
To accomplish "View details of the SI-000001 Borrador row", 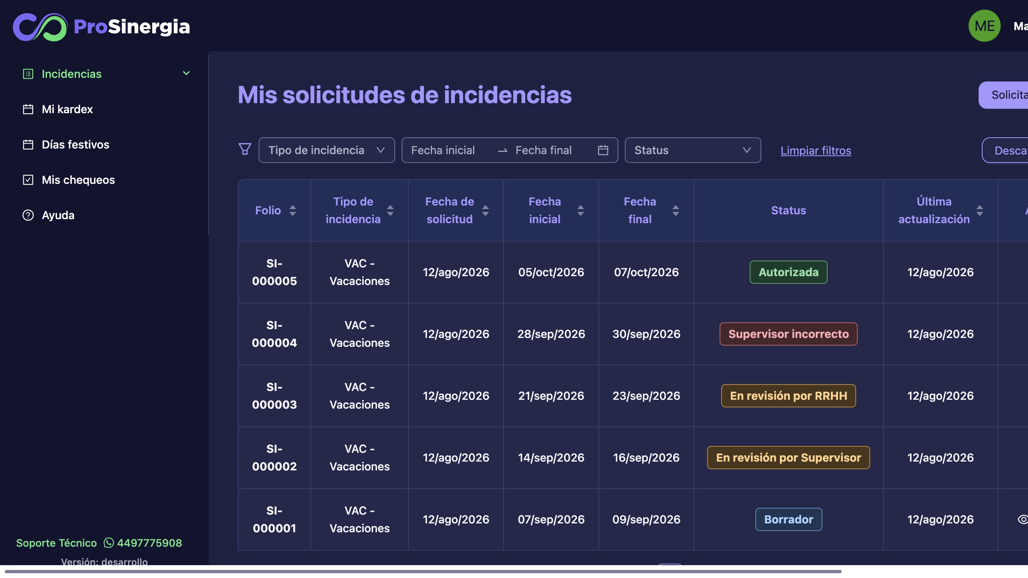I will (1023, 519).
